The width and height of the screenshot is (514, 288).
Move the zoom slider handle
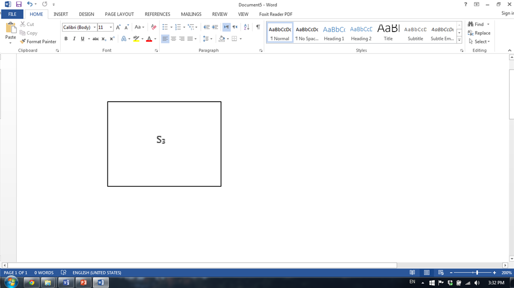[477, 272]
